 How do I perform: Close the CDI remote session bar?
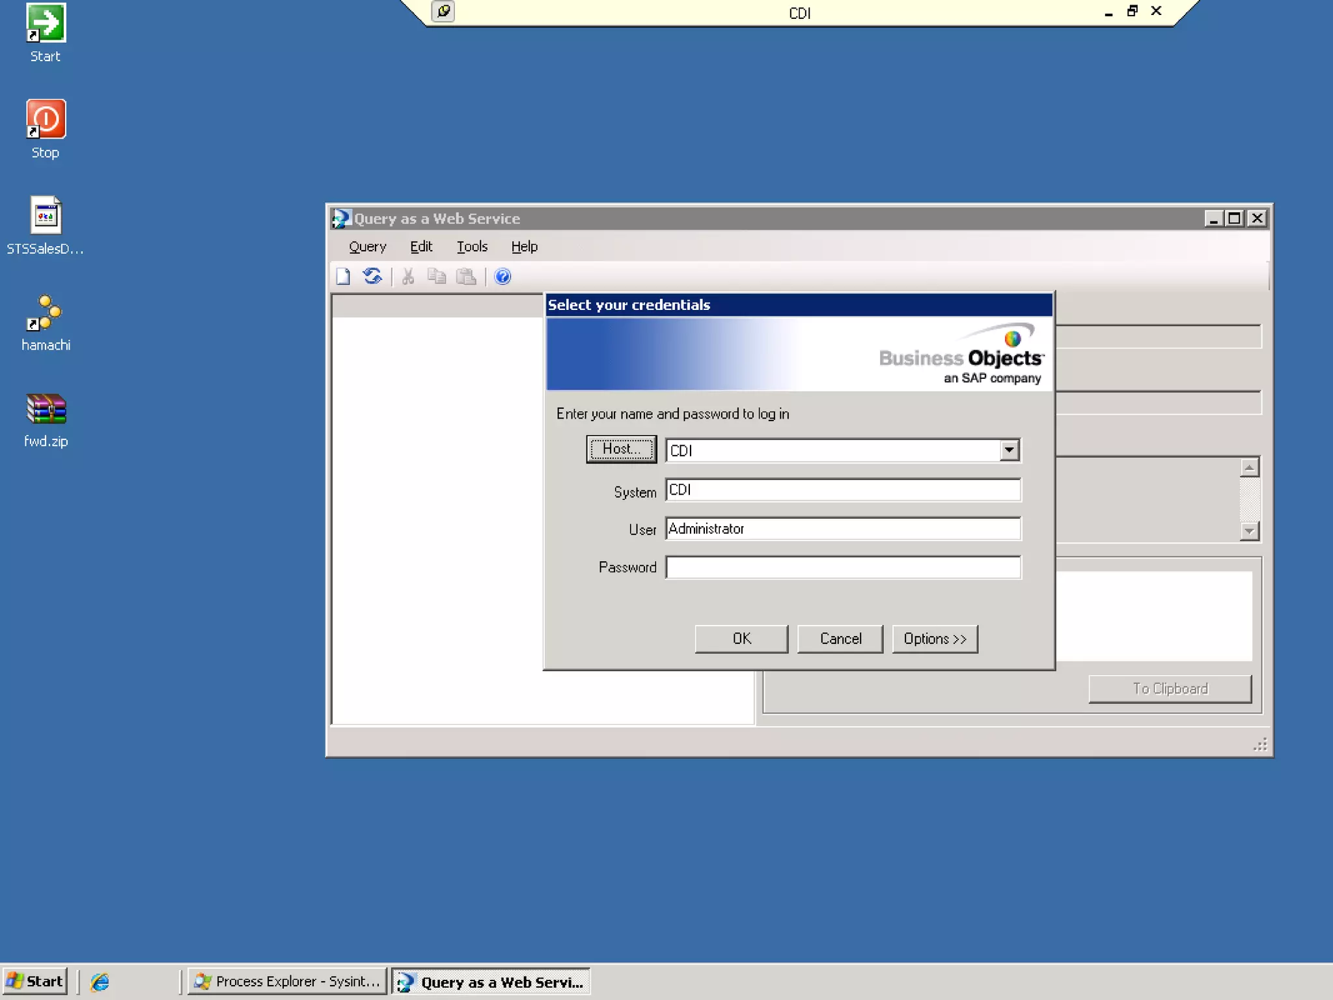(x=1157, y=11)
